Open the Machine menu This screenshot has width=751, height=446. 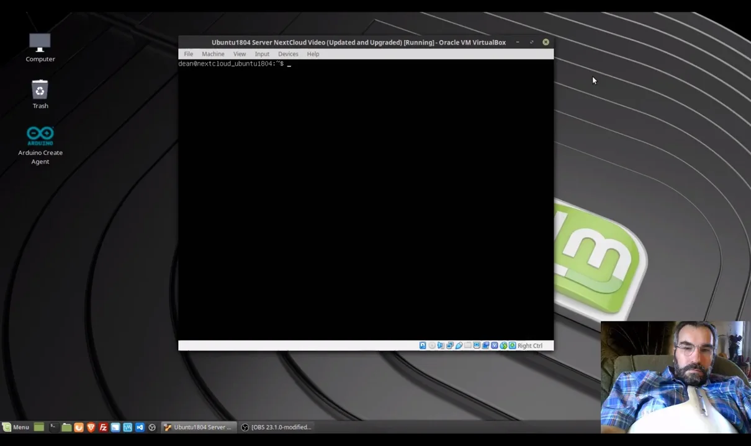213,54
